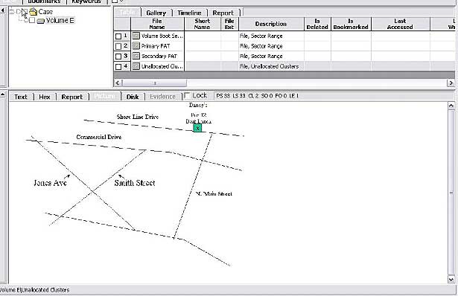Check the box for row 1
The height and width of the screenshot is (296, 458).
coord(118,36)
